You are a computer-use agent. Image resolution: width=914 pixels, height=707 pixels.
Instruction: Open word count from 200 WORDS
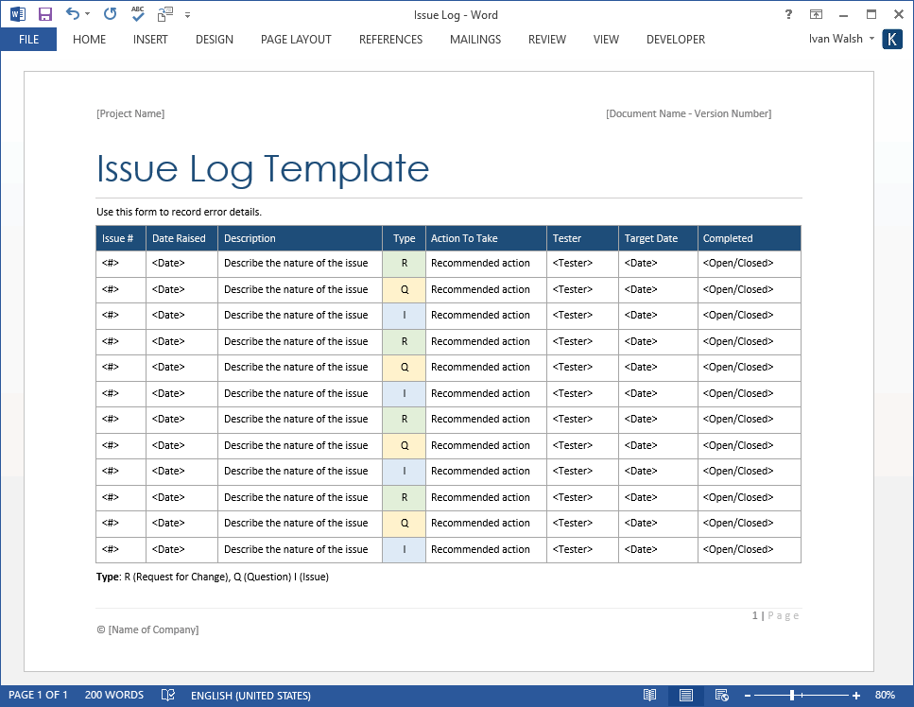(113, 695)
